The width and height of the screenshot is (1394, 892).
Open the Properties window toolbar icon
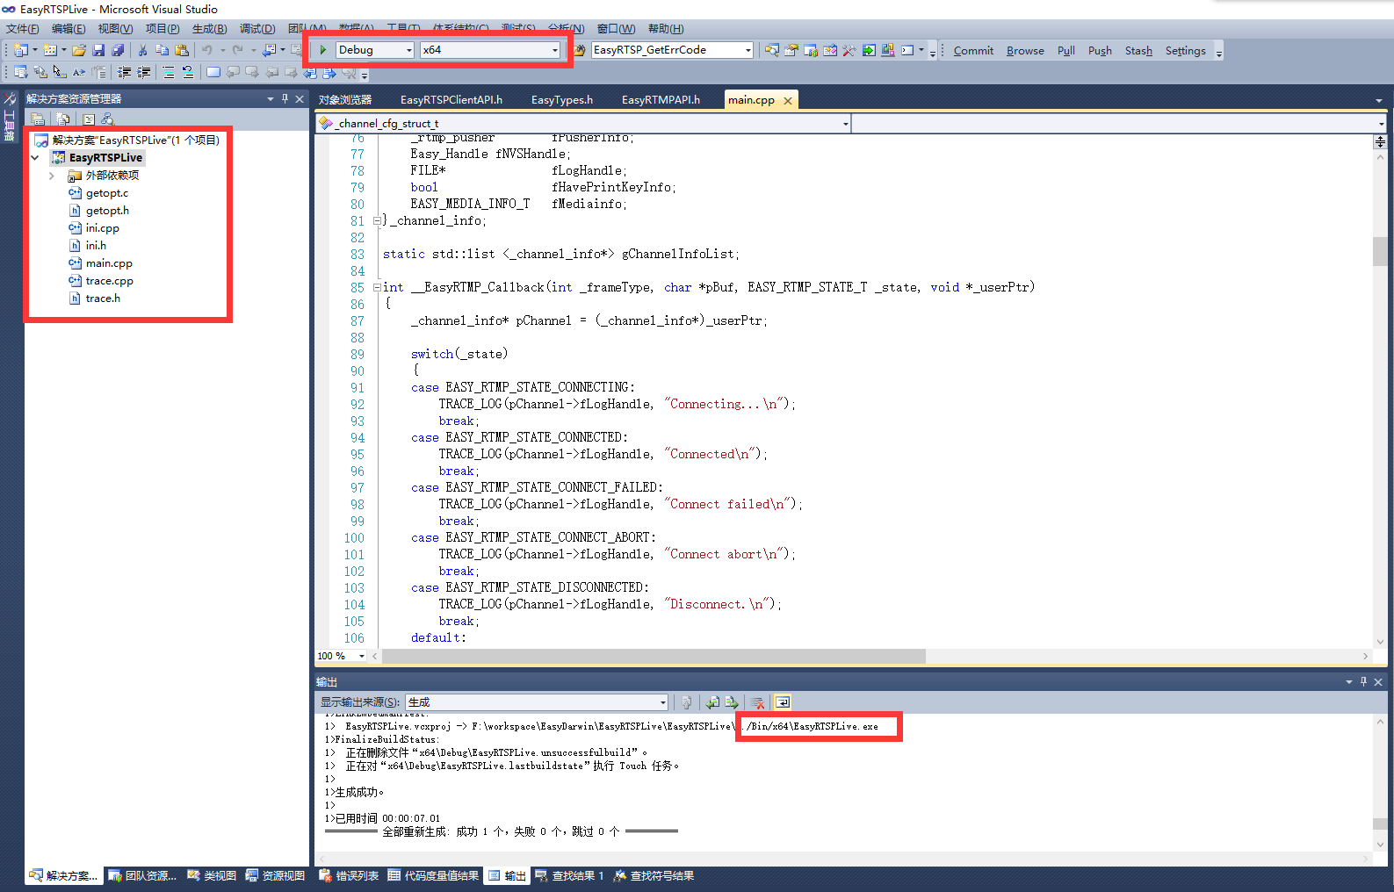coord(791,50)
